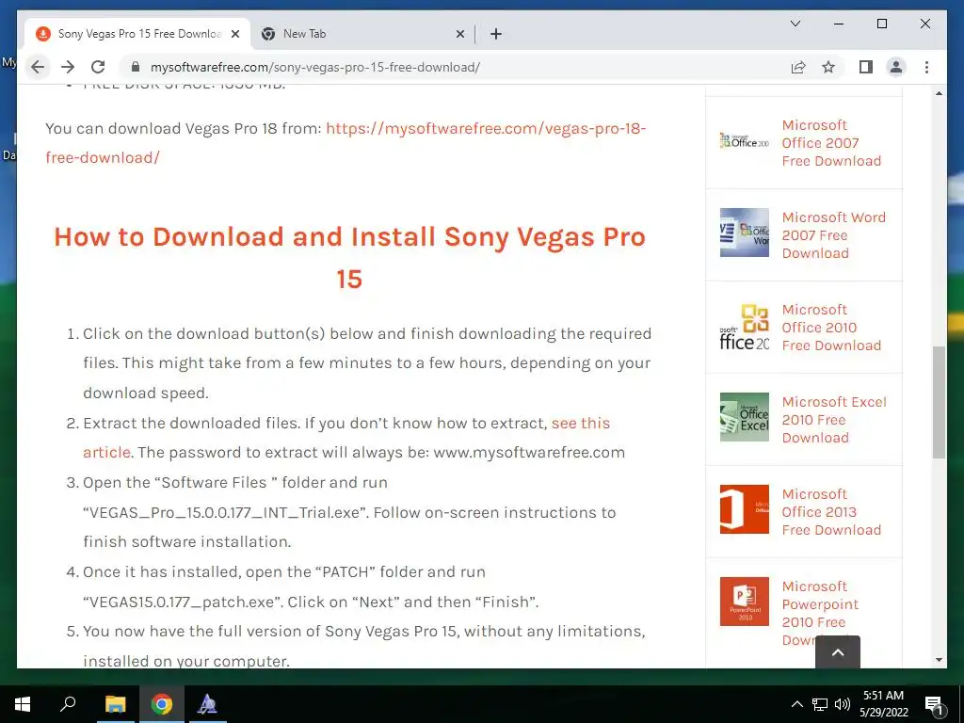Image resolution: width=964 pixels, height=723 pixels.
Task: Click the Excel 2010 thumbnail image
Action: click(x=745, y=417)
